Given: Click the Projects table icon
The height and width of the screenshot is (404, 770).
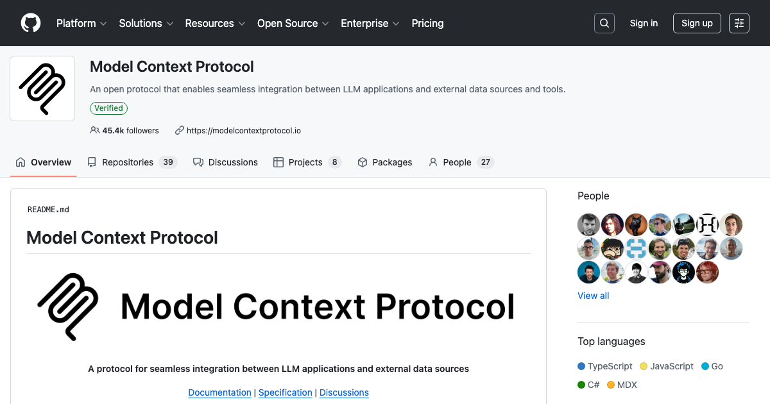Looking at the screenshot, I should pyautogui.click(x=279, y=162).
